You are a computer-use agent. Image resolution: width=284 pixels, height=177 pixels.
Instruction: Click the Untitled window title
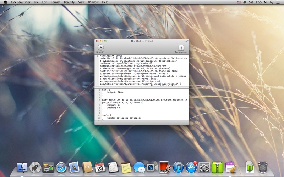pos(136,41)
